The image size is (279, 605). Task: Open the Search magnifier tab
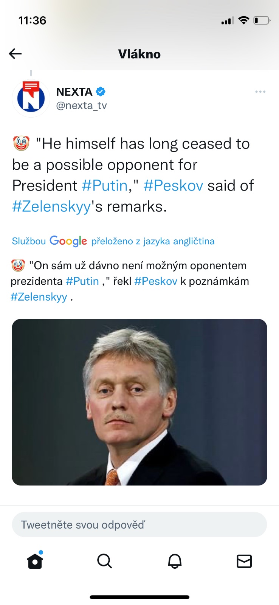(104, 561)
